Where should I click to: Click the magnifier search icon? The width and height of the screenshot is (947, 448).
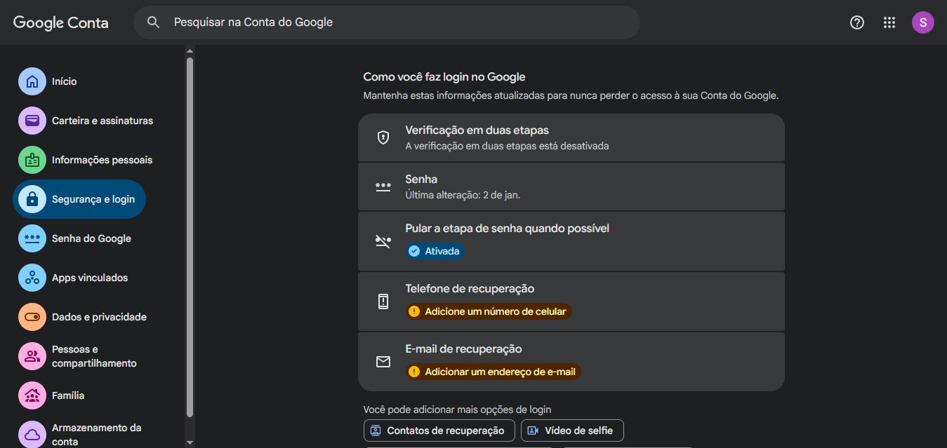(153, 22)
